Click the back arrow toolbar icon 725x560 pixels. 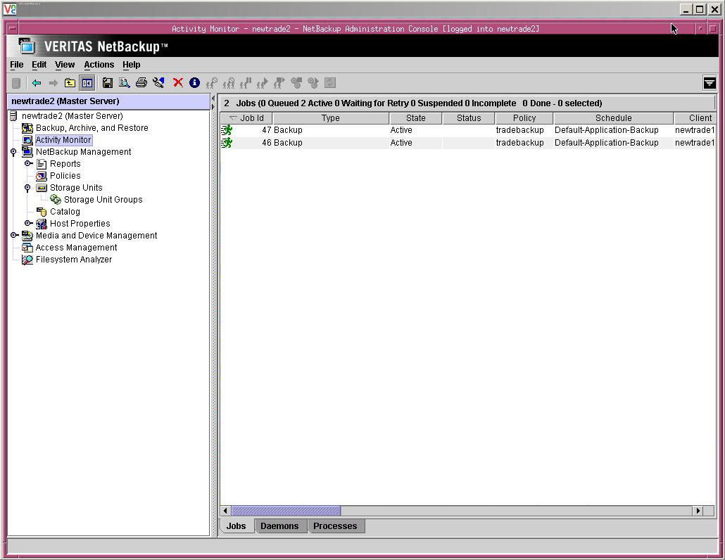click(37, 83)
